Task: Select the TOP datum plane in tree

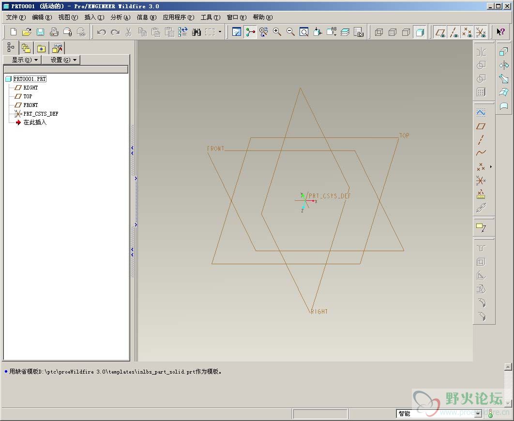Action: coord(28,96)
